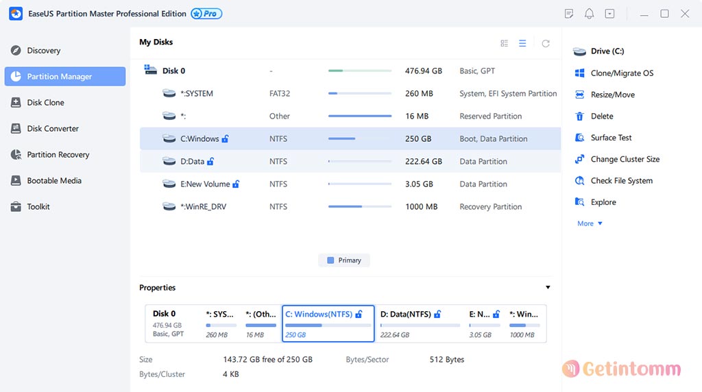
Task: Click the lock icon beside E:New Volume
Action: 236,184
